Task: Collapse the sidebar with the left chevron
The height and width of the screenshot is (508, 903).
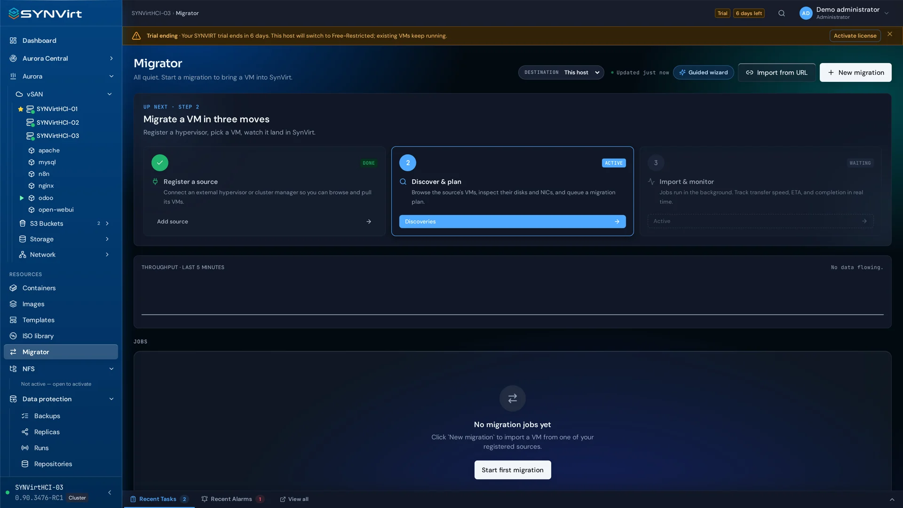Action: (110, 492)
